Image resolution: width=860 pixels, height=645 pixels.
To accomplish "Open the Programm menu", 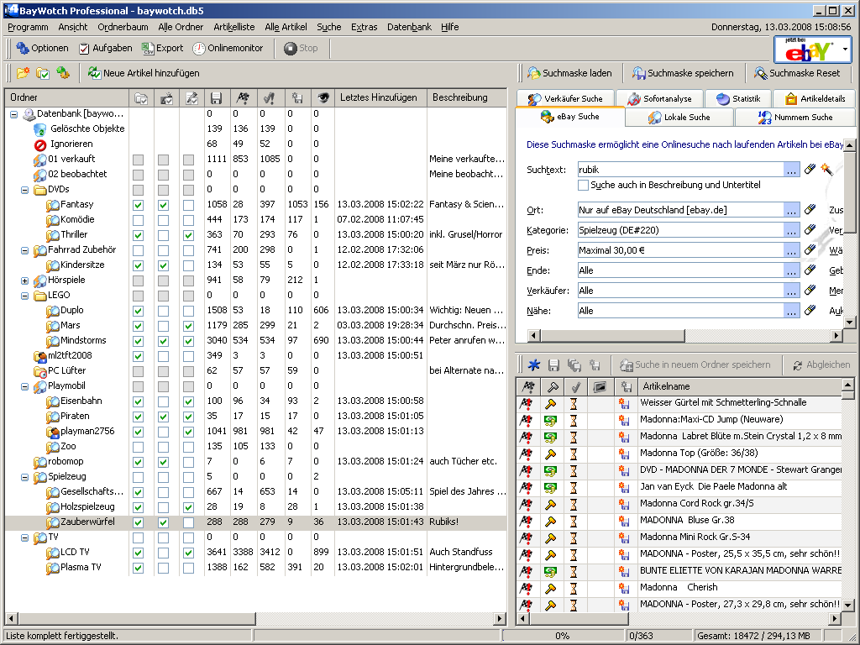I will [x=28, y=27].
